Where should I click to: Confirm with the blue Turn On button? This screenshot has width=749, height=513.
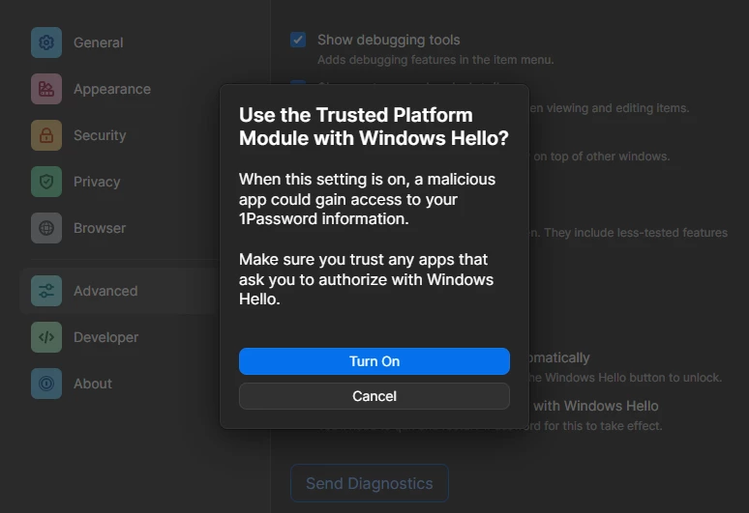point(374,361)
